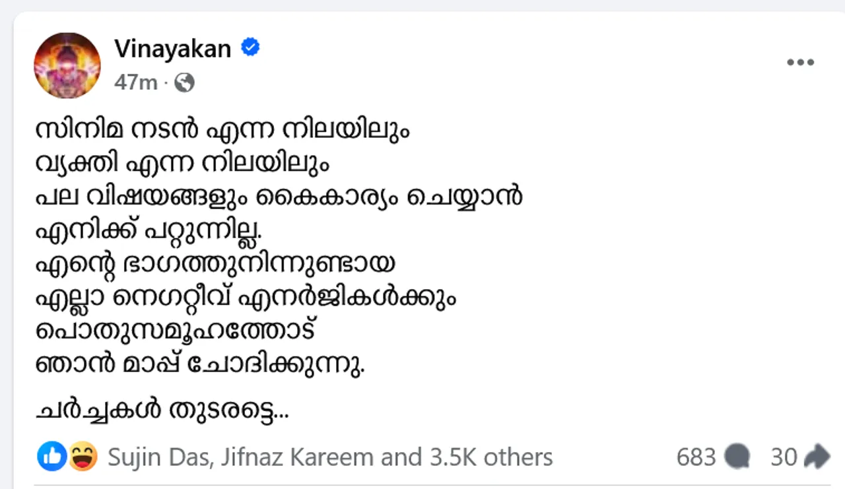This screenshot has width=845, height=489.
Task: Open the Vinayakan profile name link
Action: click(x=173, y=48)
